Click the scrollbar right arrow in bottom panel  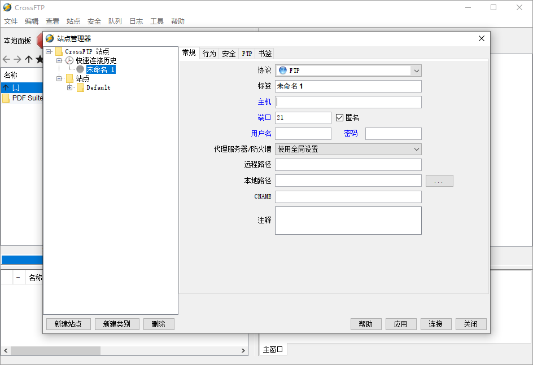click(243, 350)
